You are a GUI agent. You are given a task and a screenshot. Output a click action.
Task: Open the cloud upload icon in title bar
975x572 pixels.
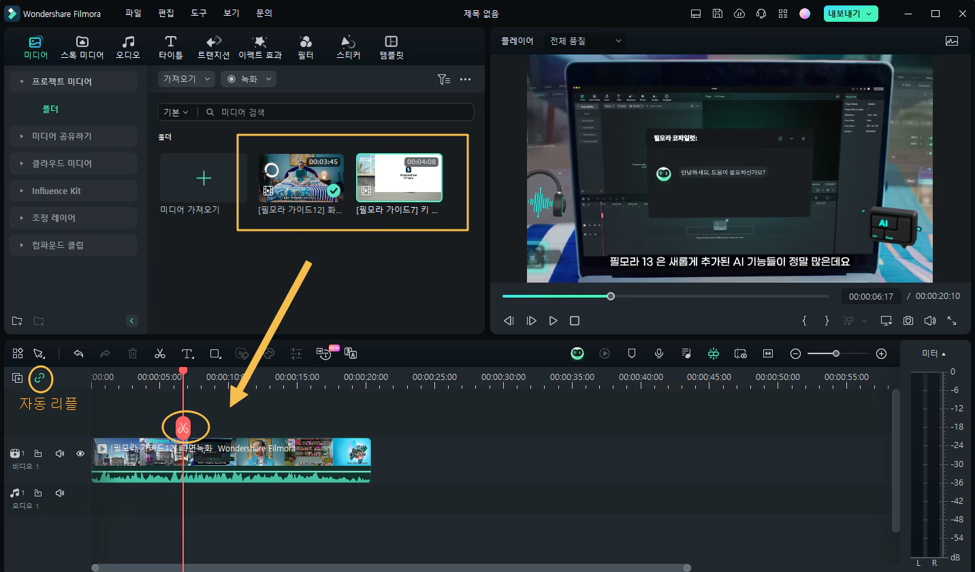[x=740, y=14]
